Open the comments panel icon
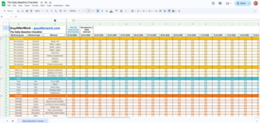The width and height of the screenshot is (260, 123). tap(220, 3)
